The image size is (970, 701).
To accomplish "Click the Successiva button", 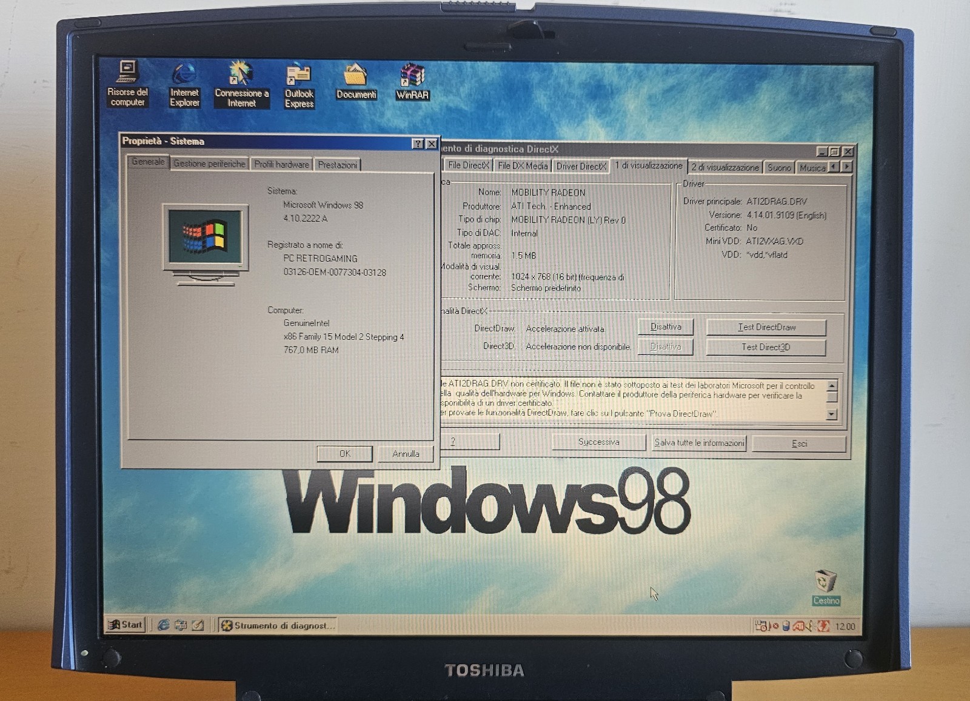I will 599,442.
